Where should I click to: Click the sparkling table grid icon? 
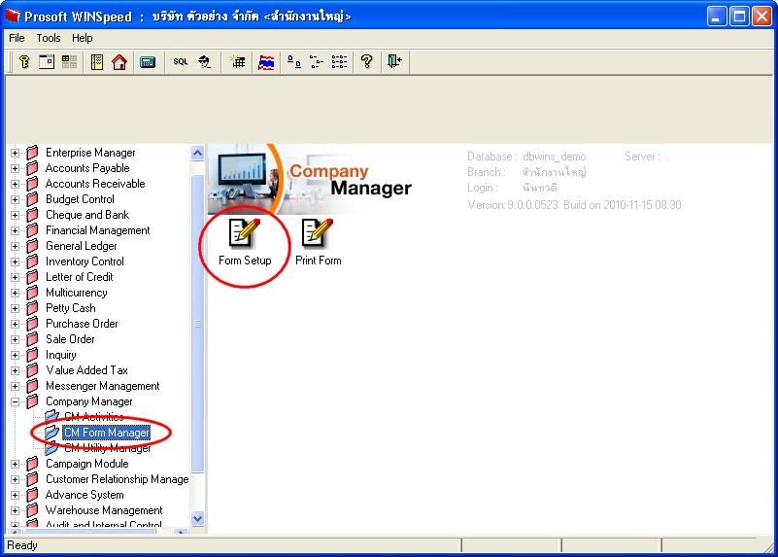[238, 61]
